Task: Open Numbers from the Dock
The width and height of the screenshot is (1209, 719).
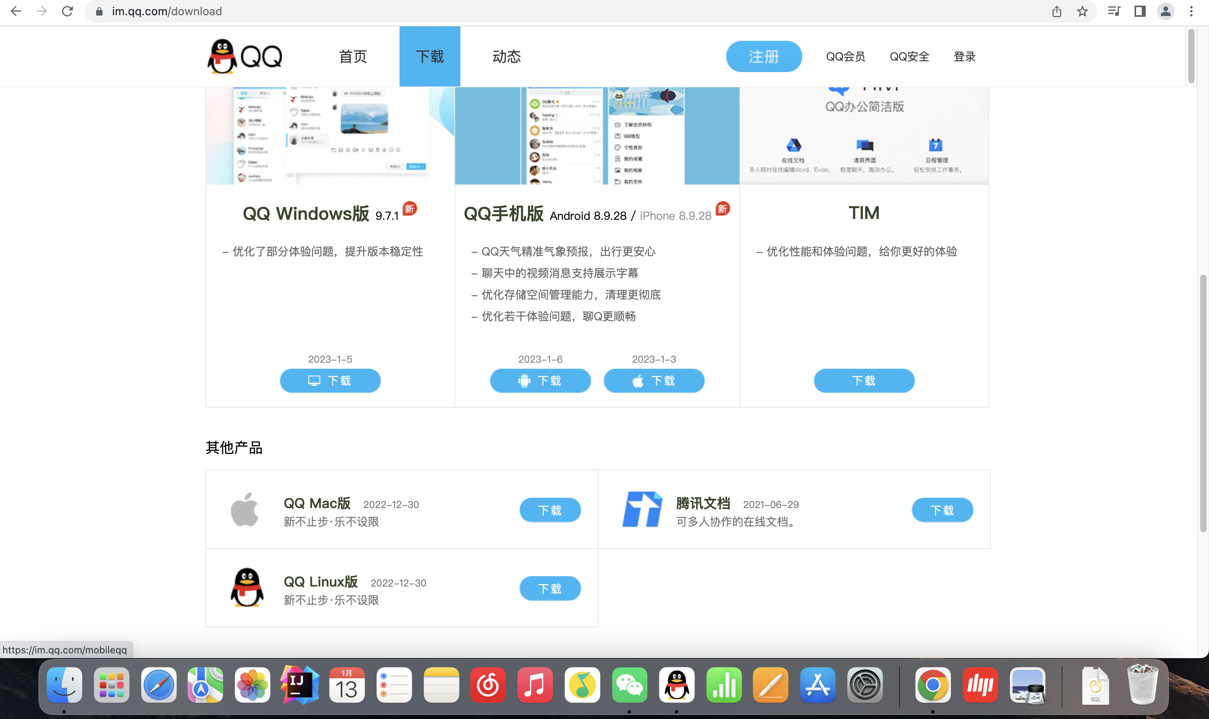Action: tap(724, 685)
